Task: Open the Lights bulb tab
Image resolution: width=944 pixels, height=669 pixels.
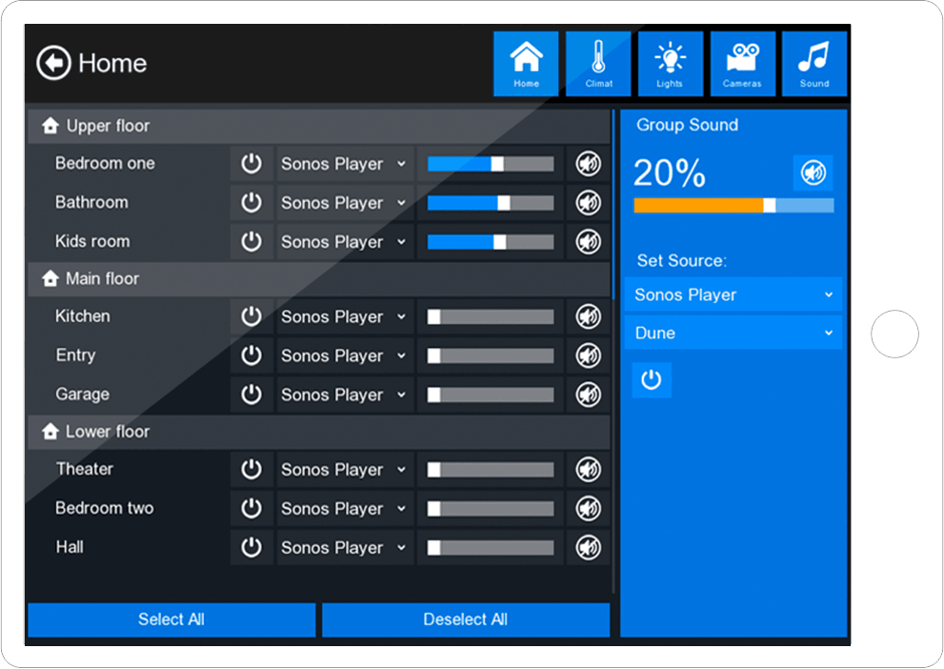Action: point(670,64)
